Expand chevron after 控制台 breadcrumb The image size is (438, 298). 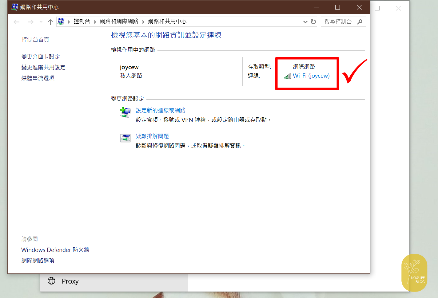[95, 22]
